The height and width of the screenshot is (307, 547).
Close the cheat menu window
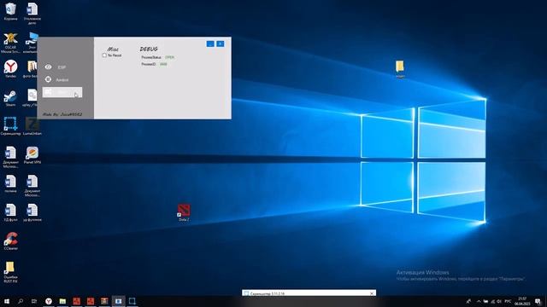click(x=221, y=43)
